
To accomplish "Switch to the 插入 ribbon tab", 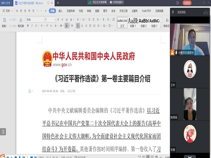I will (x=61, y=11).
